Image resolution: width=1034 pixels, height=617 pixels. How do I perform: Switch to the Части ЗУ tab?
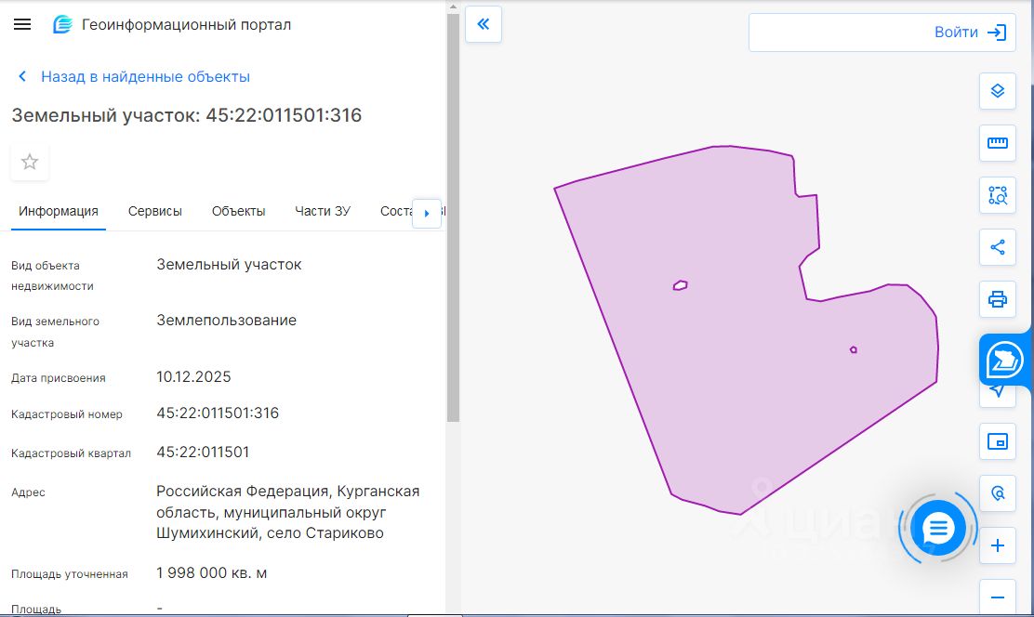[324, 212]
